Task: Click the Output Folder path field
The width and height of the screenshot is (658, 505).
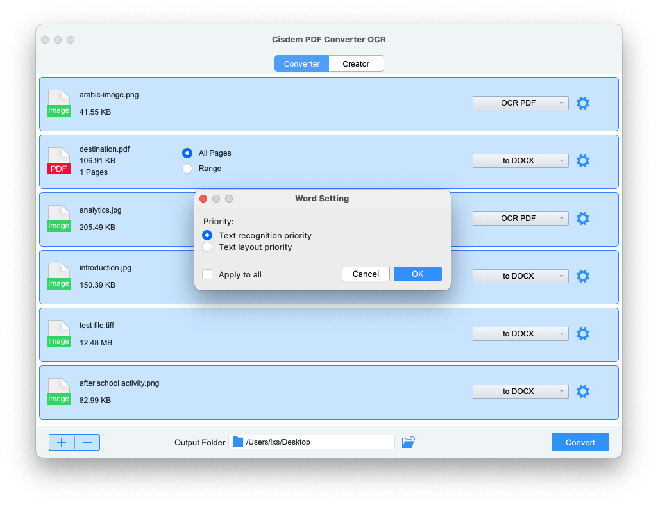Action: click(312, 442)
